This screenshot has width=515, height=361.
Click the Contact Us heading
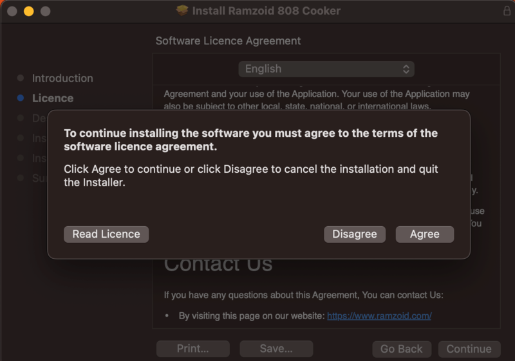pyautogui.click(x=218, y=264)
